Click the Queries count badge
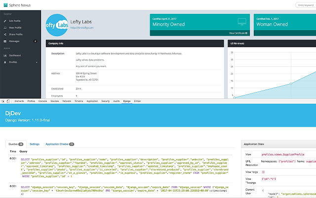 (x=21, y=144)
